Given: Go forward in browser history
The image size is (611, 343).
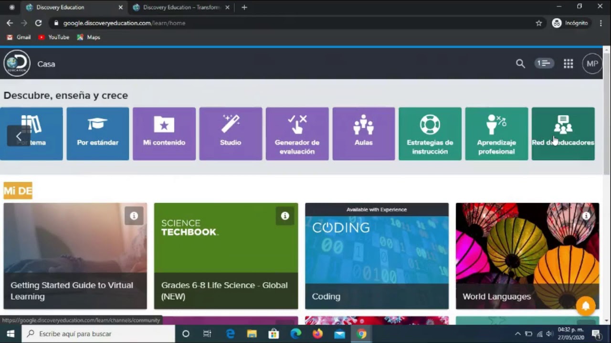Looking at the screenshot, I should (24, 23).
